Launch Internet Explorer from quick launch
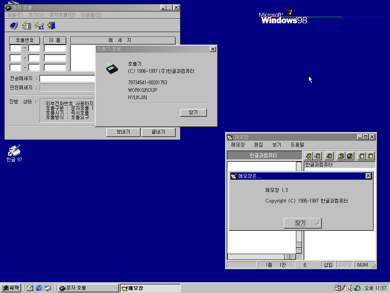Screen dimensions: 390x293 (x=39, y=288)
